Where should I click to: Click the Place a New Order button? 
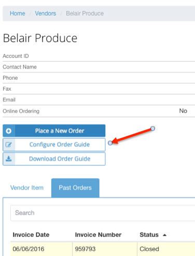pyautogui.click(x=54, y=131)
